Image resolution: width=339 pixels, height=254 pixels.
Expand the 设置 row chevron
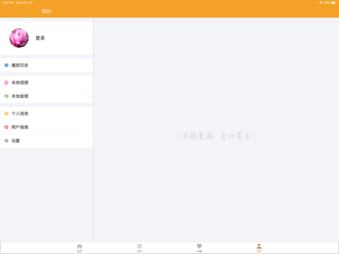(88, 140)
